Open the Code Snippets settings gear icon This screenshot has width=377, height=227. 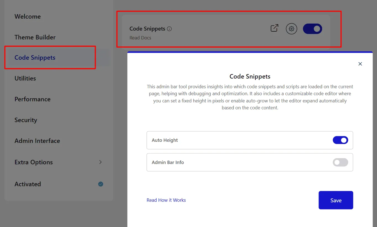[291, 29]
